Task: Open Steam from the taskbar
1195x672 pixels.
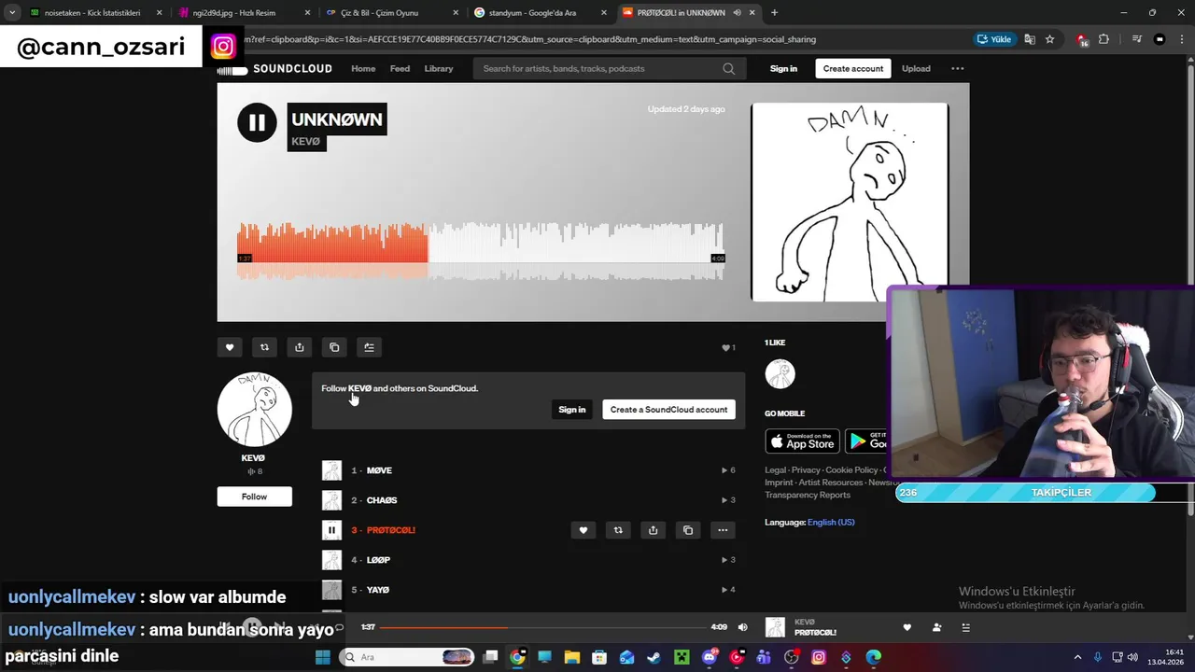Action: (654, 657)
